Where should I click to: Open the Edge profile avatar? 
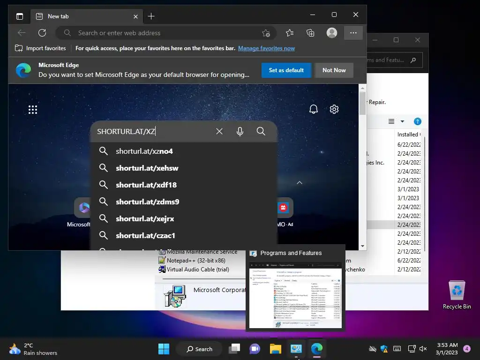coord(332,33)
